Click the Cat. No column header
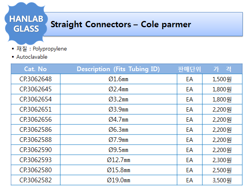 (35, 69)
